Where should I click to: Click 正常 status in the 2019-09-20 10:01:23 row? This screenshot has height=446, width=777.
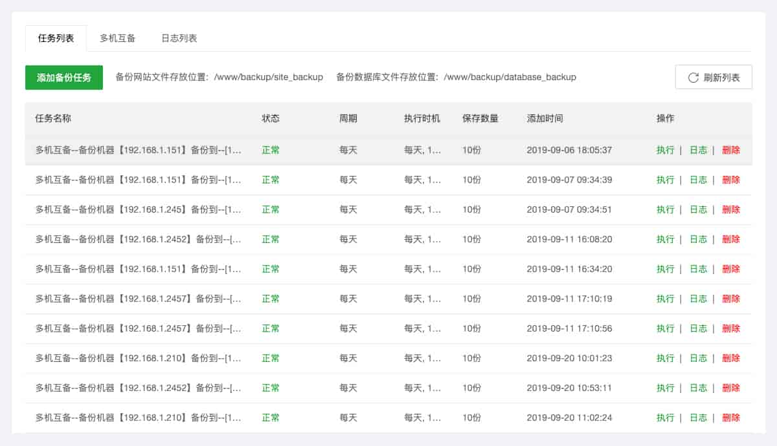[x=271, y=358]
